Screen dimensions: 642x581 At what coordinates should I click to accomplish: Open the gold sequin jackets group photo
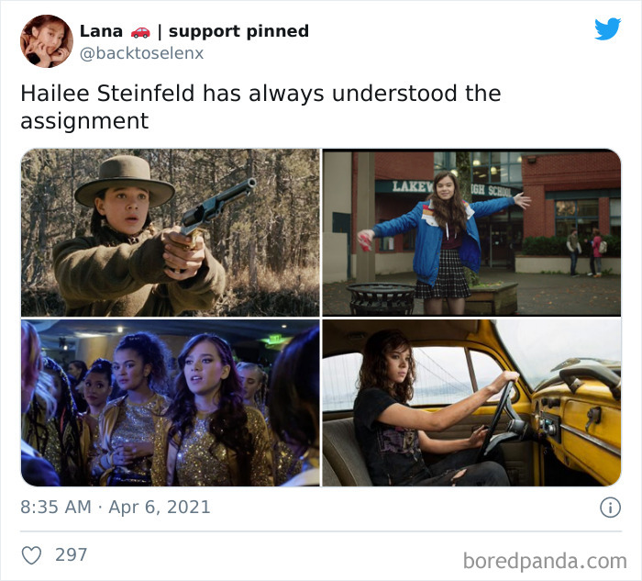point(171,403)
